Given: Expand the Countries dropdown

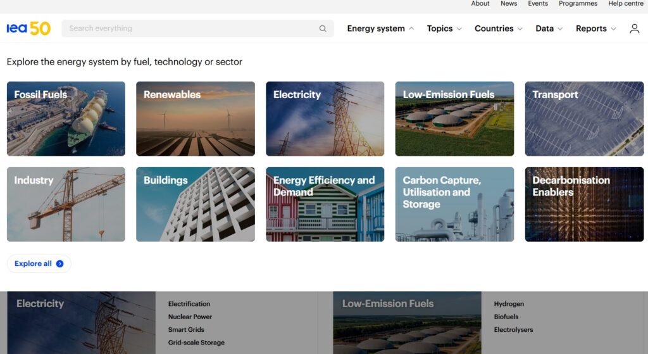Looking at the screenshot, I should 499,28.
